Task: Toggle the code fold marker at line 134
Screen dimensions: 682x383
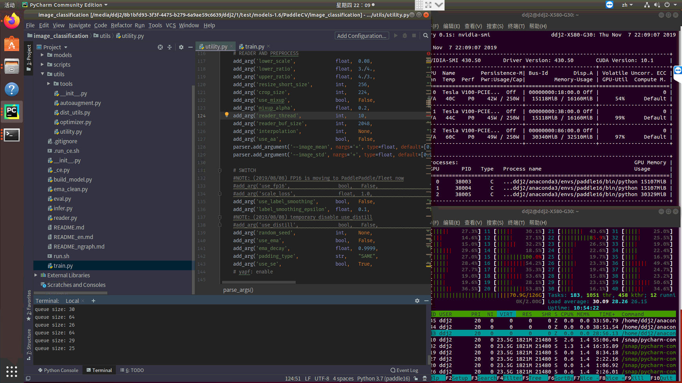Action: tap(220, 194)
